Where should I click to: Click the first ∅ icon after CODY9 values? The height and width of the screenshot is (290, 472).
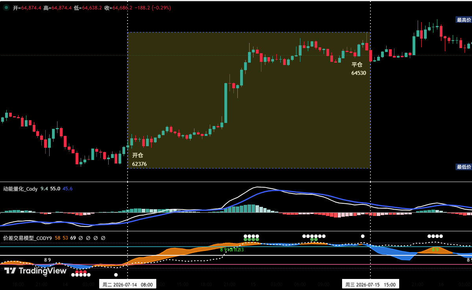tap(81, 238)
